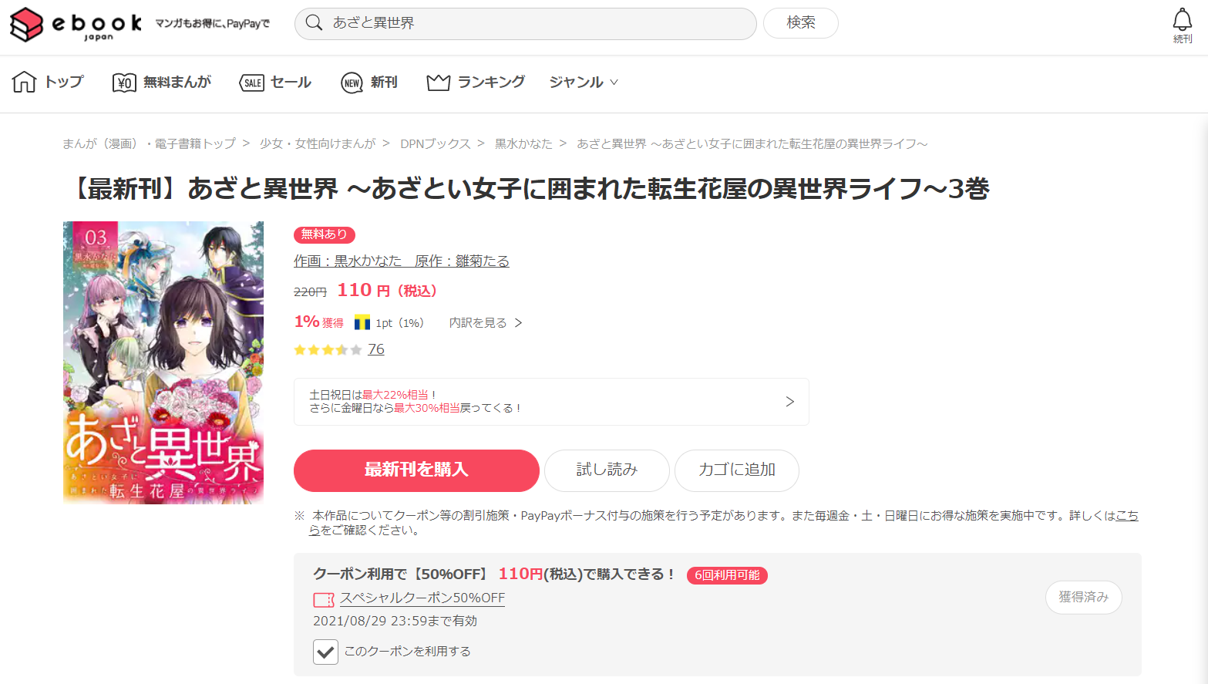Screen dimensions: 1208x684
Task: Click the 1% 獲得 text
Action: point(319,322)
